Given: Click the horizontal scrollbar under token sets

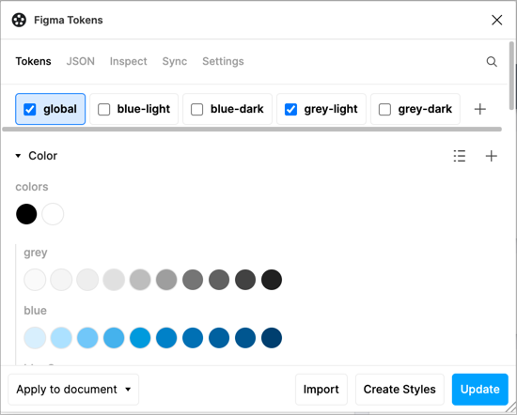Looking at the screenshot, I should coord(252,130).
